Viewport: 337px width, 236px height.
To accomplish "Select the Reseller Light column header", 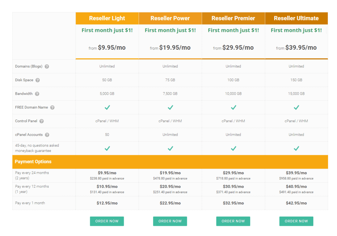I will point(107,18).
